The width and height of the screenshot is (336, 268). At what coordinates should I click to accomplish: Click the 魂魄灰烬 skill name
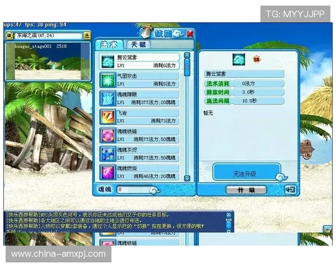coord(127,150)
